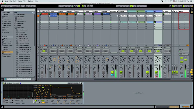Open Packs in Places
Image resolution: width=194 pixels, height=109 pixels.
(x=6, y=39)
